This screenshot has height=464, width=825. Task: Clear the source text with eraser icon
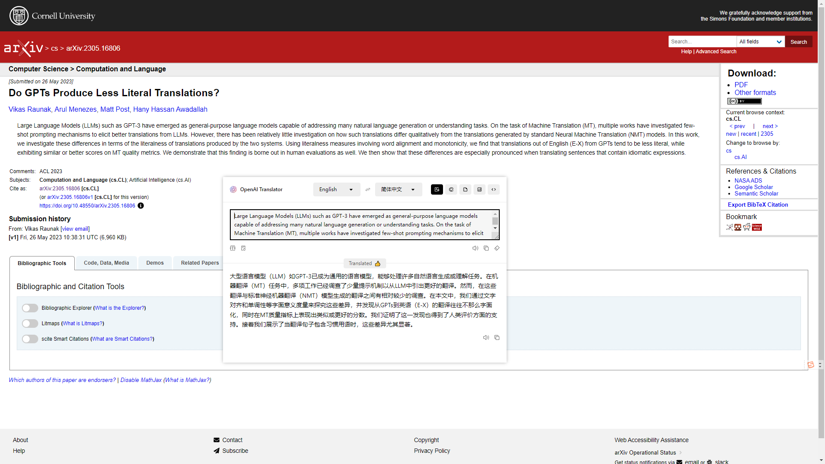(x=497, y=248)
